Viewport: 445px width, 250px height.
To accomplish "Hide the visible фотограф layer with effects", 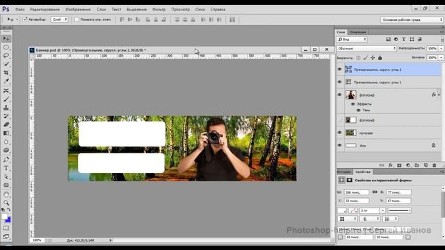I will [x=340, y=94].
